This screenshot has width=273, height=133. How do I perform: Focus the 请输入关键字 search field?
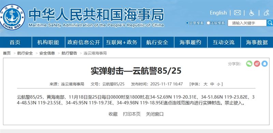pyautogui.click(x=247, y=23)
